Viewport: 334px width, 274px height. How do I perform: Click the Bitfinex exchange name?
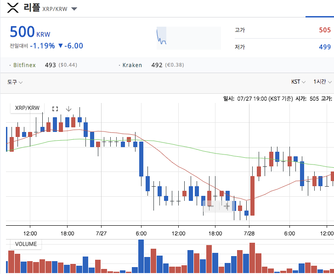point(24,65)
